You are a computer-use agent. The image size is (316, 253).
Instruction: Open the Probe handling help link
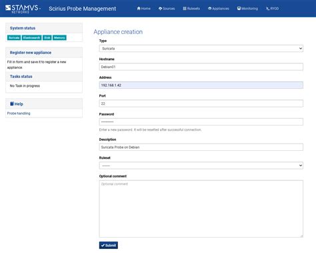pyautogui.click(x=19, y=113)
